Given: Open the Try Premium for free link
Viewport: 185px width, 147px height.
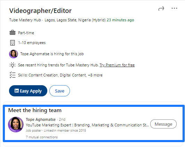Looking at the screenshot, I should (117, 65).
